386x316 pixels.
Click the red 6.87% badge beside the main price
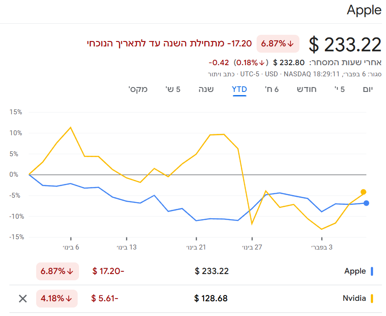click(278, 43)
